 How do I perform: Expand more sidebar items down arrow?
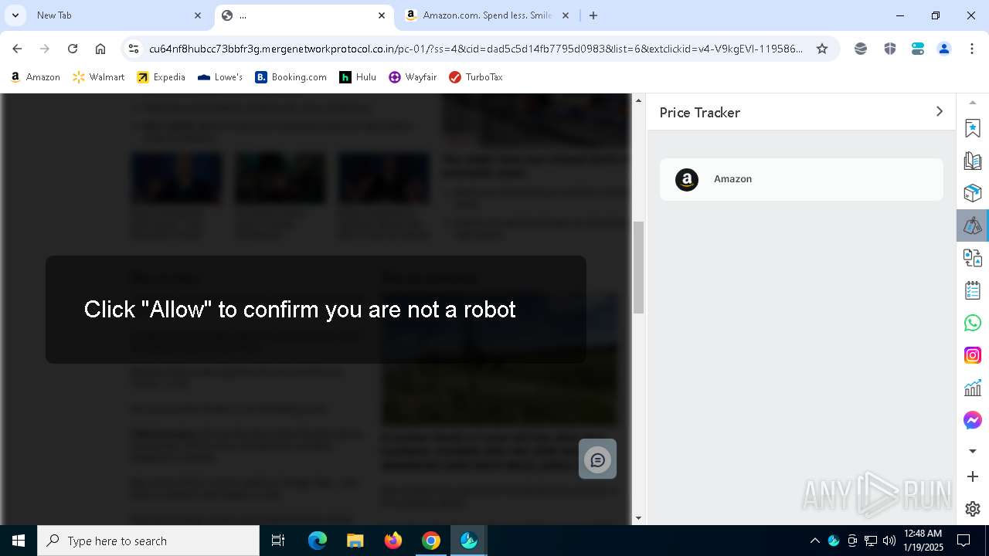973,451
